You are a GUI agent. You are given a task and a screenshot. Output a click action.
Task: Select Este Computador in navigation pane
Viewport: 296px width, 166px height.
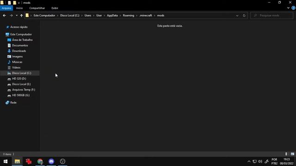pos(21,34)
